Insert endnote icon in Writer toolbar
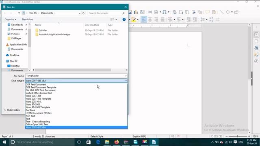The height and width of the screenshot is (146, 260). tap(187, 12)
